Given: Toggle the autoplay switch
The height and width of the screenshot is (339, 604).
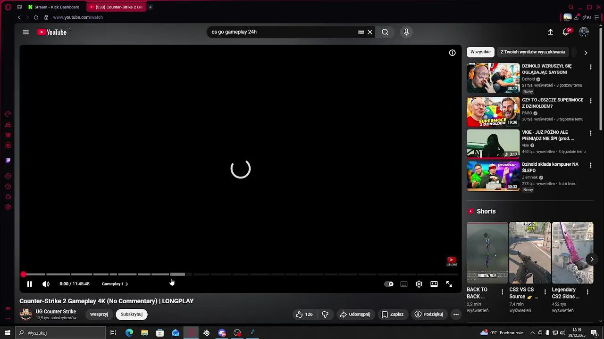Looking at the screenshot, I should point(389,284).
